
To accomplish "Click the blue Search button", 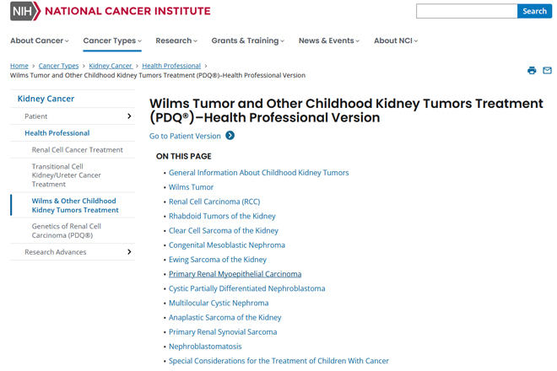I will (534, 11).
